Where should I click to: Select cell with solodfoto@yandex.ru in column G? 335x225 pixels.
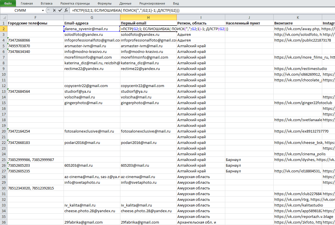[x=92, y=34]
